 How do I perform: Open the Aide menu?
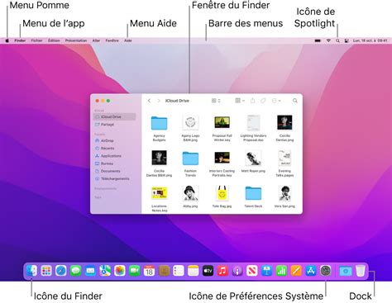point(128,40)
